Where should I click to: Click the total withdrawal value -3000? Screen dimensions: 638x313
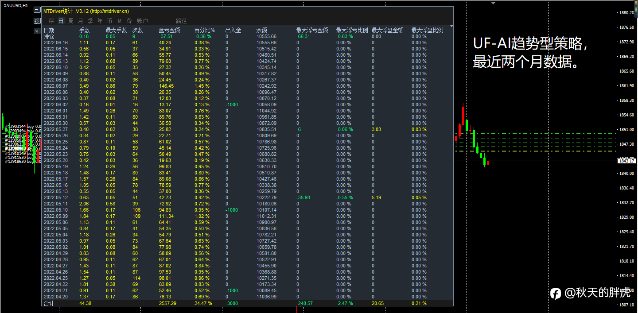coord(231,303)
